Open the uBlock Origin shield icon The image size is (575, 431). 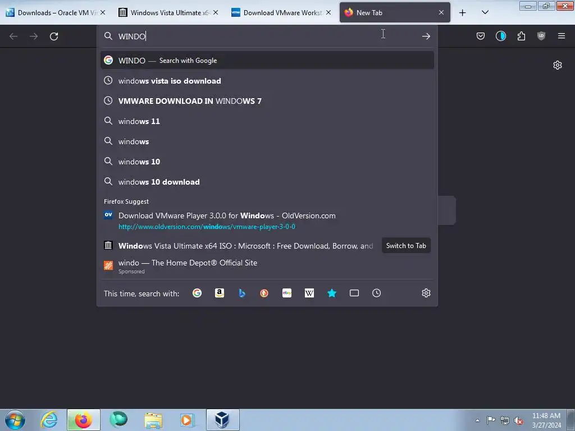[541, 36]
